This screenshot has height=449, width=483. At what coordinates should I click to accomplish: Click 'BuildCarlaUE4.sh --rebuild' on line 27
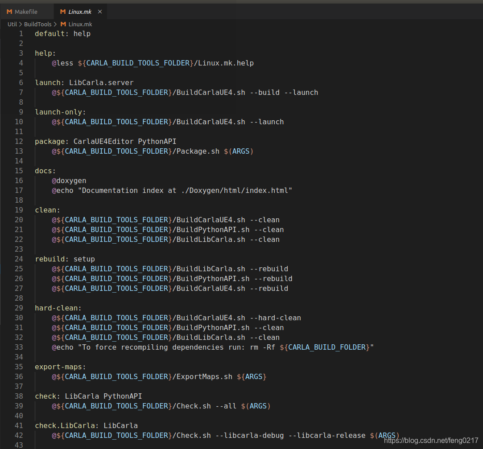(232, 289)
